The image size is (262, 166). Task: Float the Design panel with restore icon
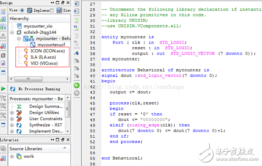[62, 3]
